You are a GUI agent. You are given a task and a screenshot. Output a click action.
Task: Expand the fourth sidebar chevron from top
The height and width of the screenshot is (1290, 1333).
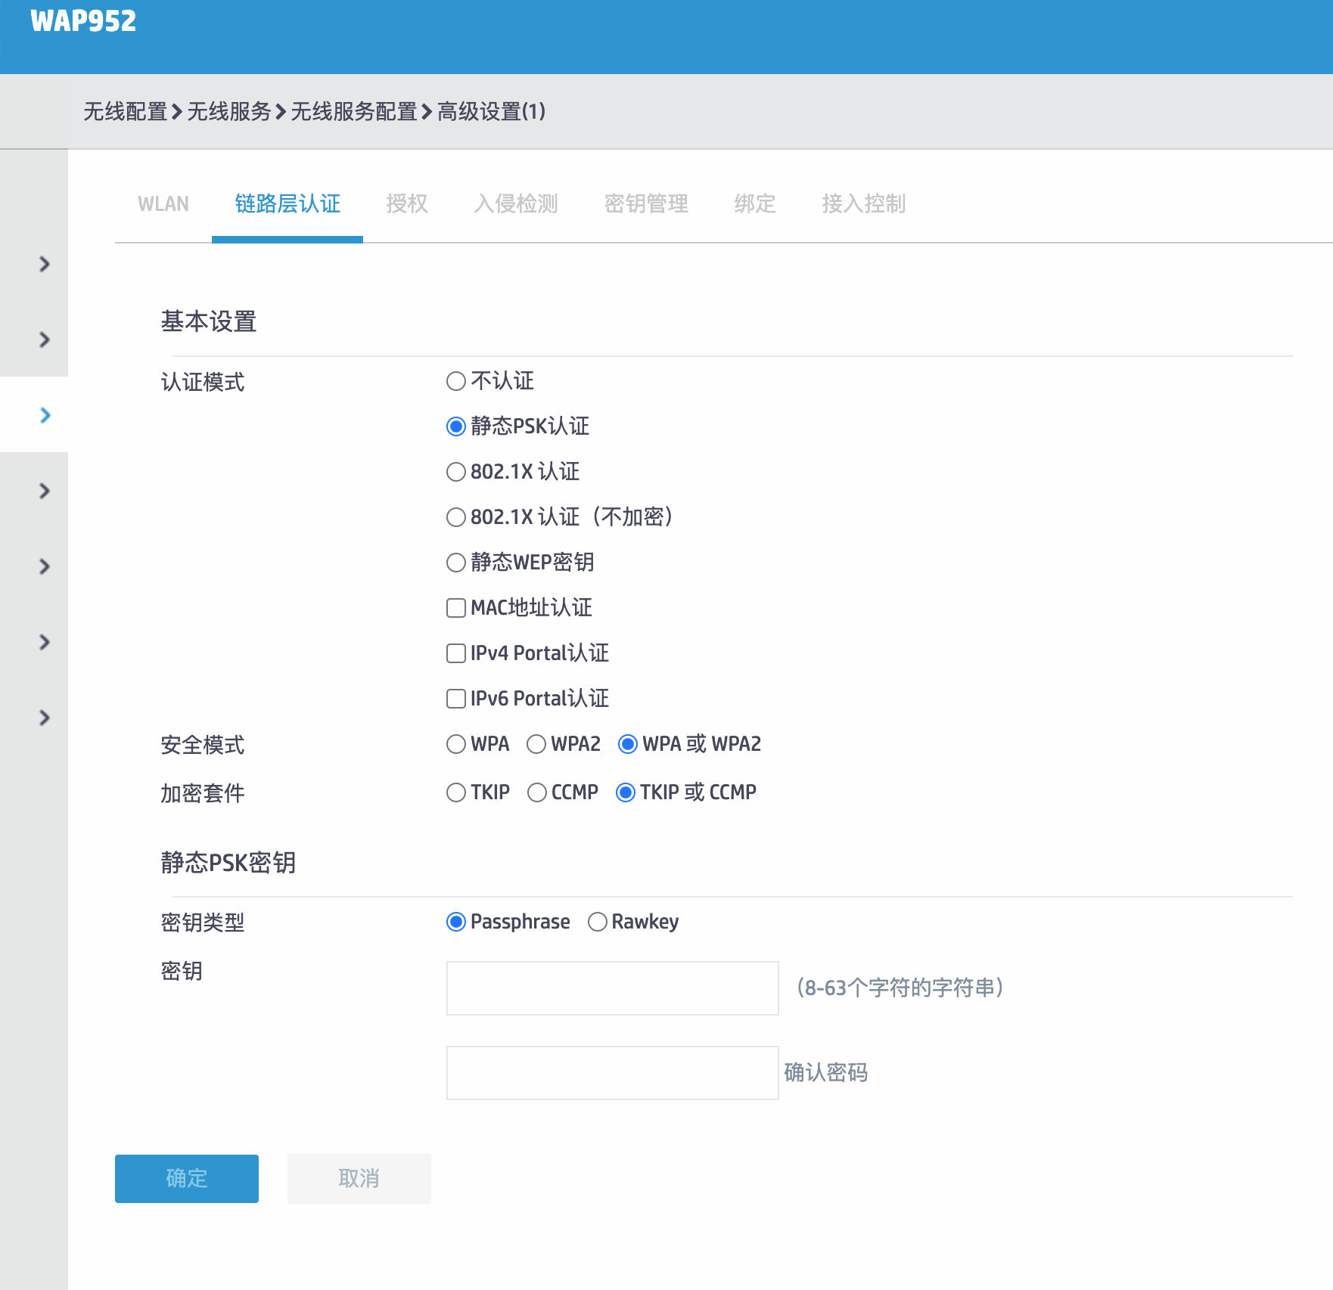[45, 491]
